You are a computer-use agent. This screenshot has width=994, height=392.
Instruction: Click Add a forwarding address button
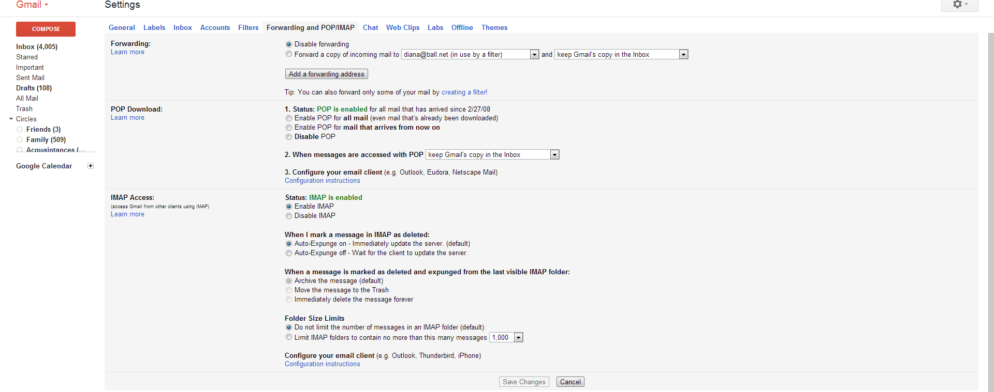[326, 74]
